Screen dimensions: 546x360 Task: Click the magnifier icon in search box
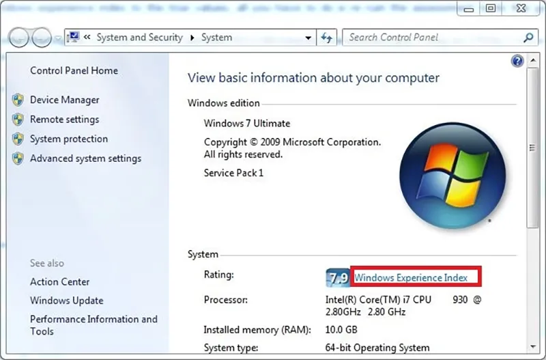[528, 38]
